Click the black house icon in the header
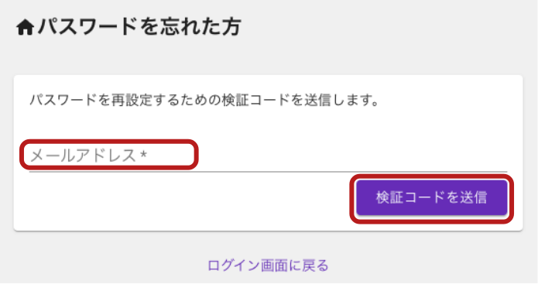538x284 pixels. coord(25,27)
